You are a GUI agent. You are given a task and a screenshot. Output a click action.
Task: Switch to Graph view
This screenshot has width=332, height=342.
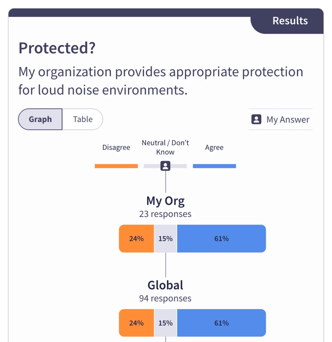40,119
